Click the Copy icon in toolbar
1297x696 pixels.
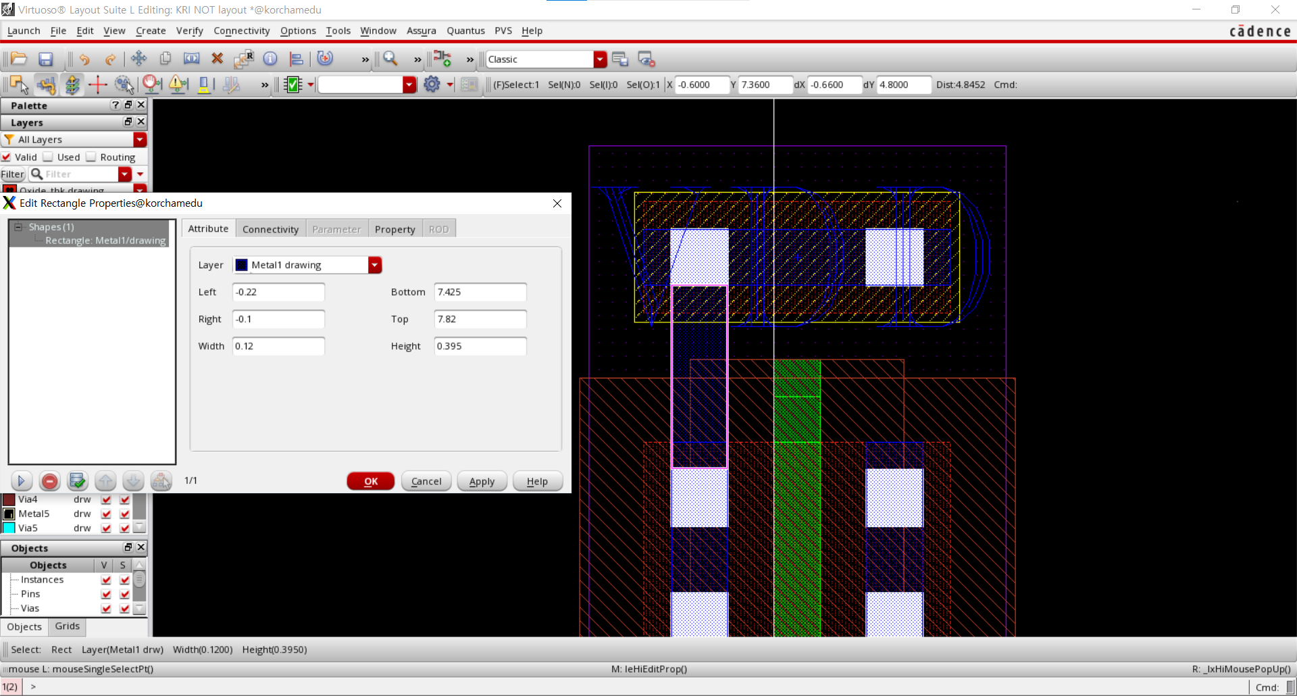[166, 59]
